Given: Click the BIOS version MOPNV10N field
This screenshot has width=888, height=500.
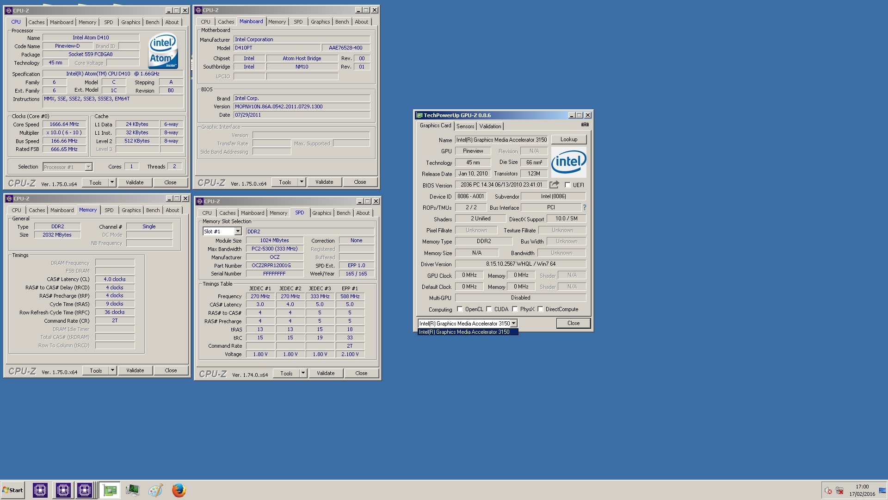Looking at the screenshot, I should pyautogui.click(x=302, y=106).
